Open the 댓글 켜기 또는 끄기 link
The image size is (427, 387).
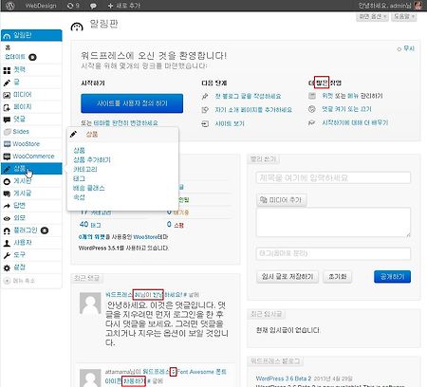pos(346,109)
